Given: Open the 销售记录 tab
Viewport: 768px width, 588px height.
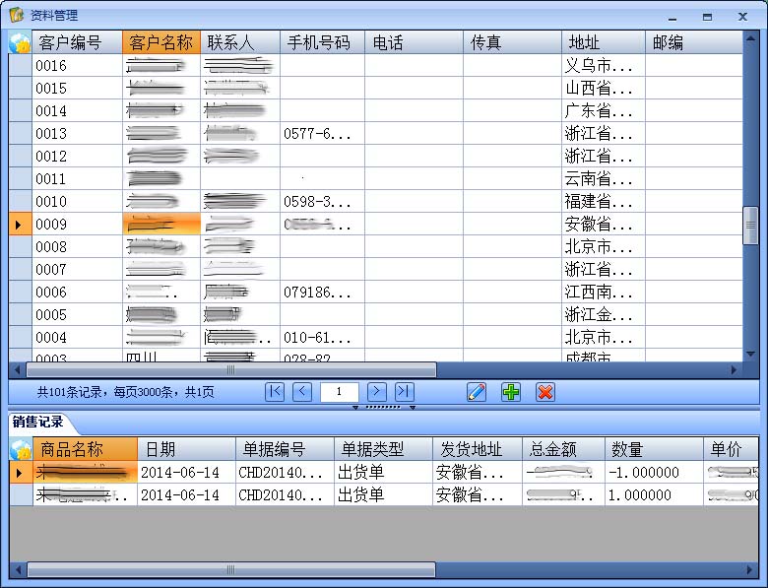Looking at the screenshot, I should (x=37, y=422).
